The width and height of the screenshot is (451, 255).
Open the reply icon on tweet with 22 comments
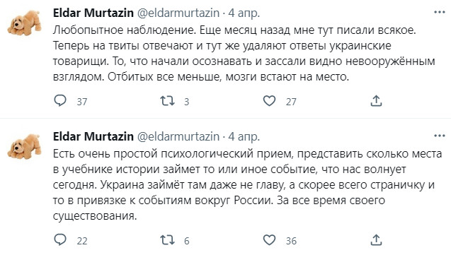click(x=60, y=240)
